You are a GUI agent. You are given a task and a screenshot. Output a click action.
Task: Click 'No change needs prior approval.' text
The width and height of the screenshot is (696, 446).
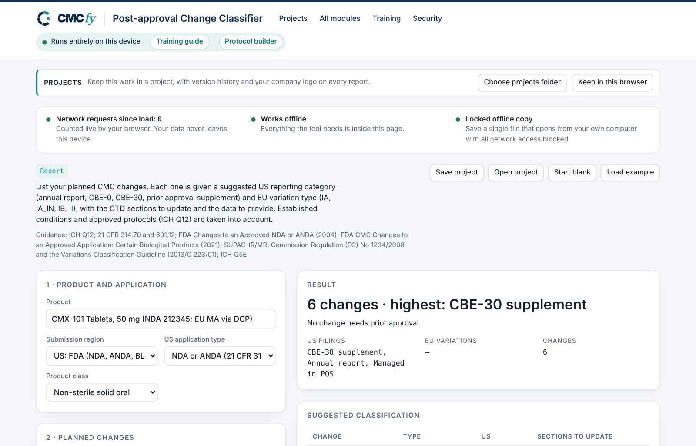(364, 323)
